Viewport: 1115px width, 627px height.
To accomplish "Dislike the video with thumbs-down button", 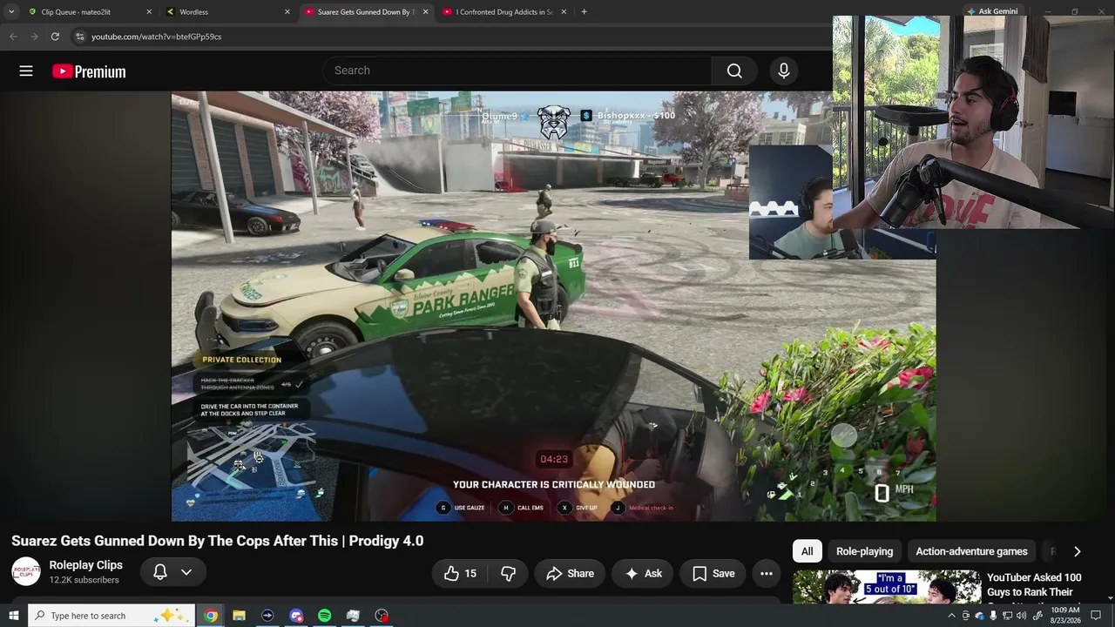I will pyautogui.click(x=508, y=573).
